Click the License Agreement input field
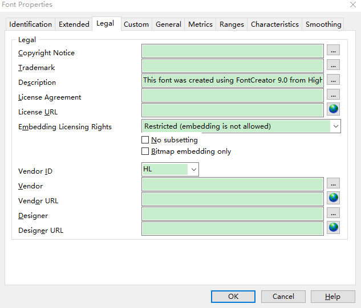This screenshot has height=308, width=361. pos(233,96)
